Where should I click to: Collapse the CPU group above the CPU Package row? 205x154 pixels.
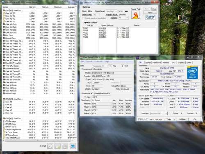4,118
